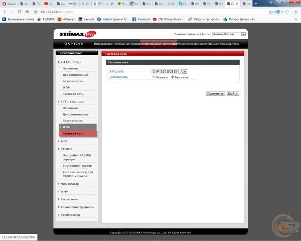Open the Обзор и тестирование bookmark

click(204, 19)
